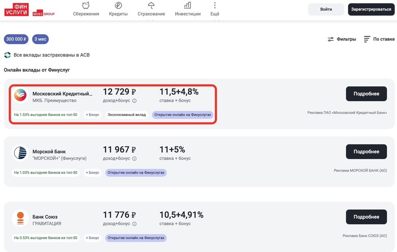397x252 pixels.
Task: Open the Сбережения piggy bank menu
Action: point(86,9)
